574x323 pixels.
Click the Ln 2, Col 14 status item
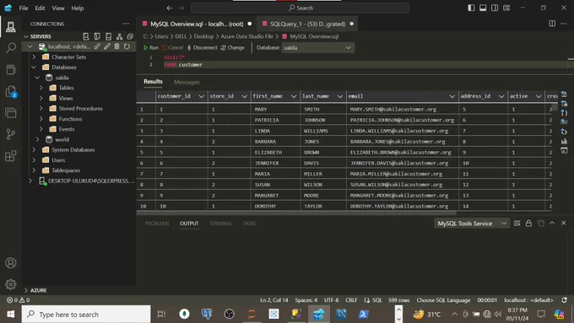[x=274, y=300]
